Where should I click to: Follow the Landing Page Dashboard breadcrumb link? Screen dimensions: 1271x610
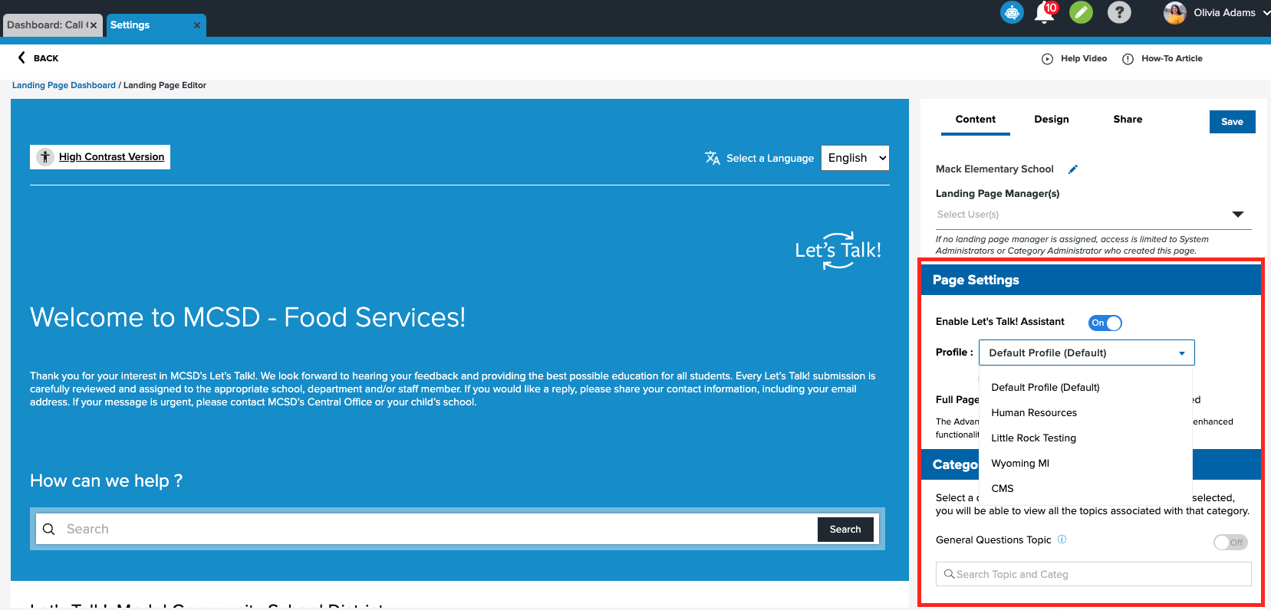[x=64, y=86]
